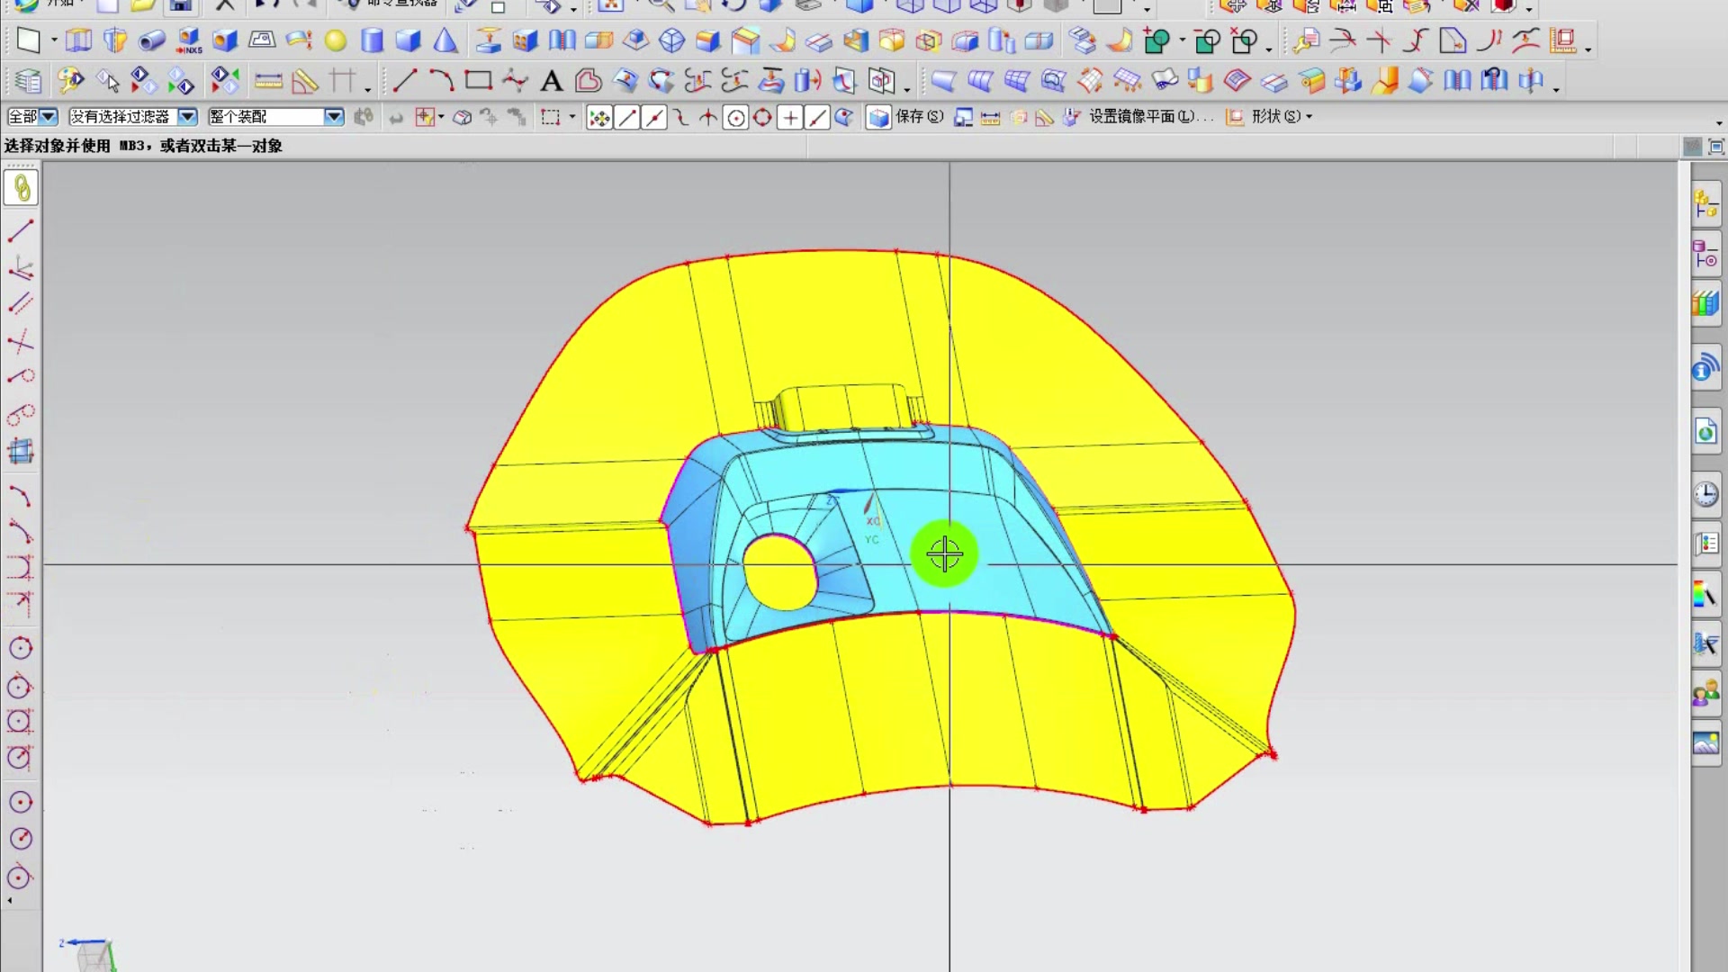Select the Cone primitive tool

(445, 41)
